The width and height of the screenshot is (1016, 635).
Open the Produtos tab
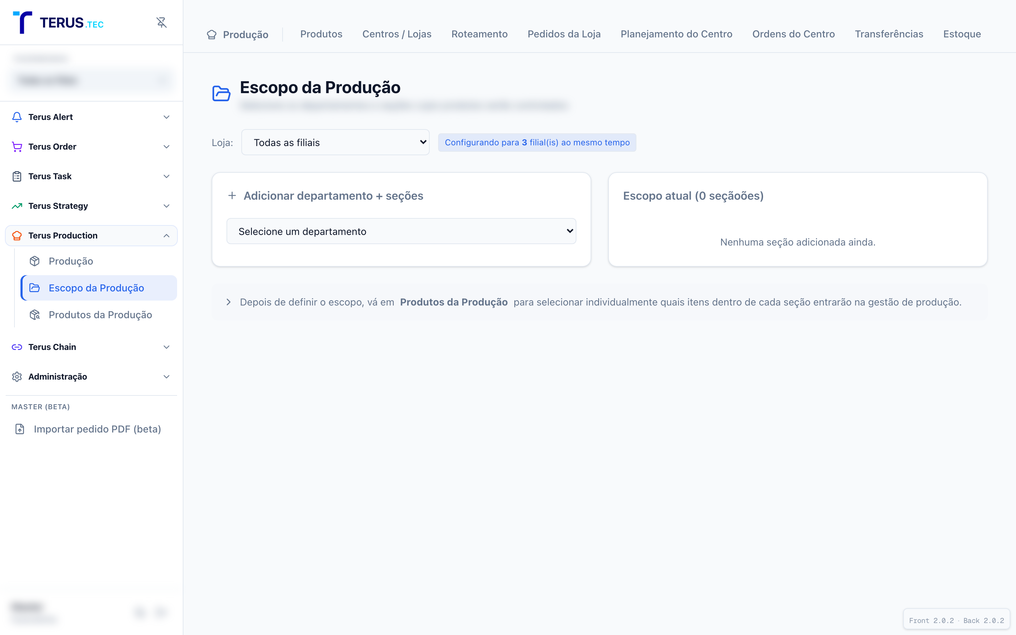[x=321, y=34]
